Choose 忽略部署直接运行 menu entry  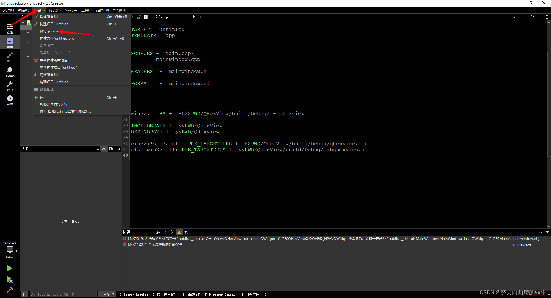[x=82, y=104]
